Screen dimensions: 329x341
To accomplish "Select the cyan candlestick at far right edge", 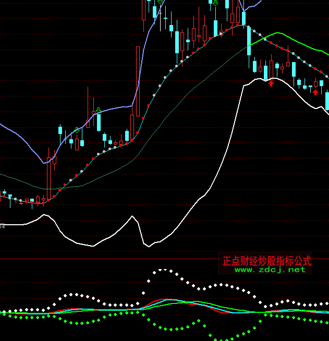I will [x=327, y=101].
